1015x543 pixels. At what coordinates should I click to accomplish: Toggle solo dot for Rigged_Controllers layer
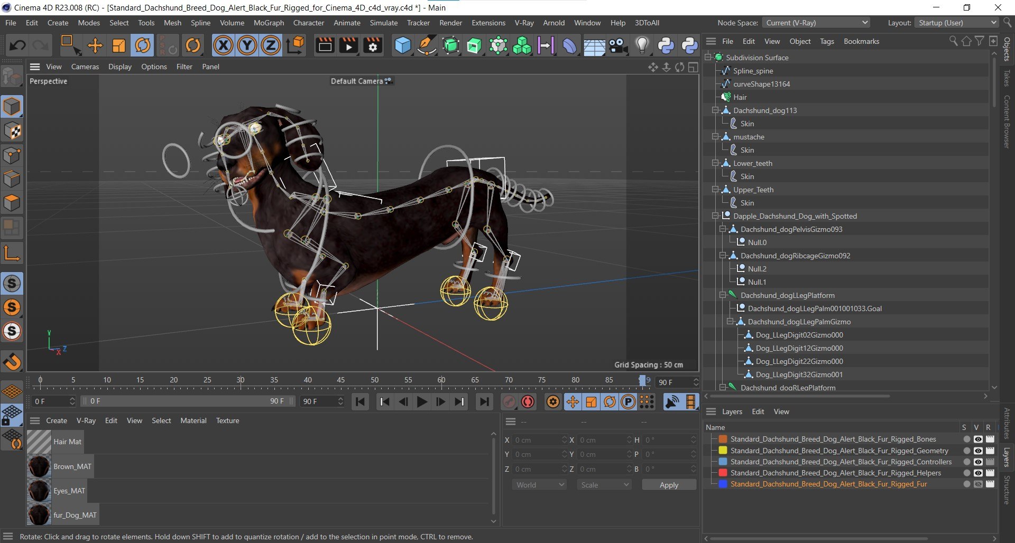coord(967,462)
